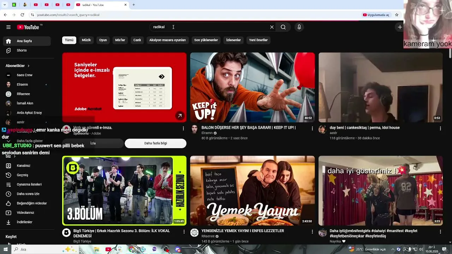The height and width of the screenshot is (254, 452).
Task: Play the Keep It Up balloon thumbnail
Action: 252,87
